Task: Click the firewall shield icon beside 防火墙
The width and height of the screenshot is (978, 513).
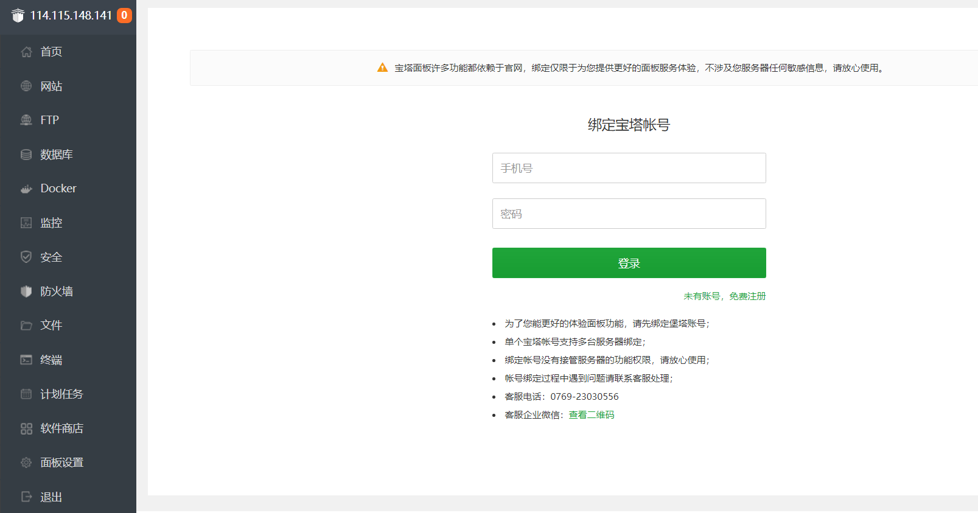Action: [x=26, y=291]
